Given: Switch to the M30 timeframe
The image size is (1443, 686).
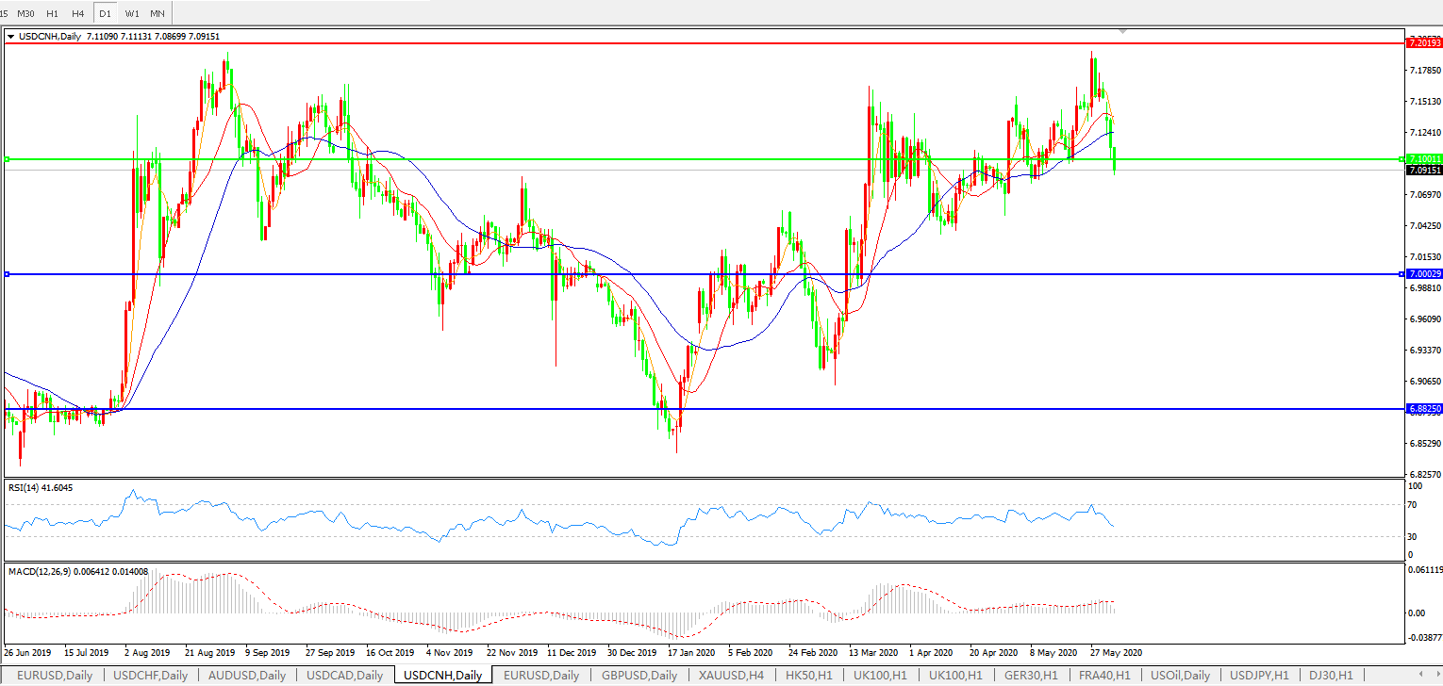Looking at the screenshot, I should [26, 13].
